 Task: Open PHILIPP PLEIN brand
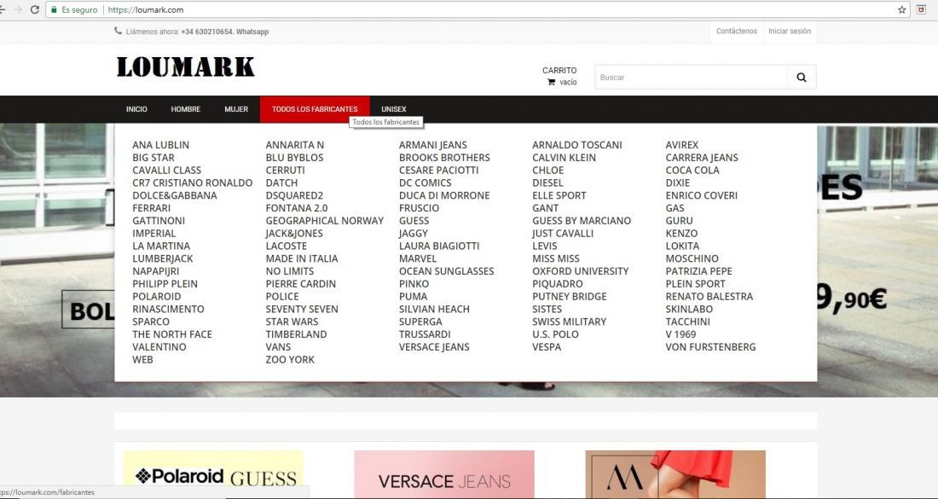coord(165,283)
